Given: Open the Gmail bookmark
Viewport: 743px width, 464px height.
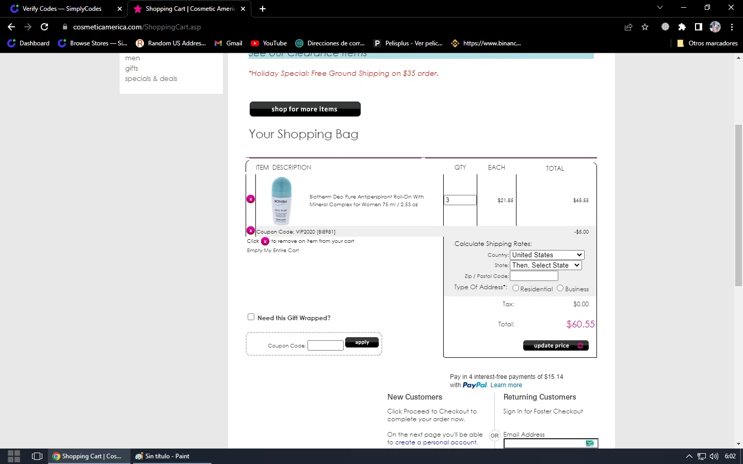Looking at the screenshot, I should tap(229, 43).
